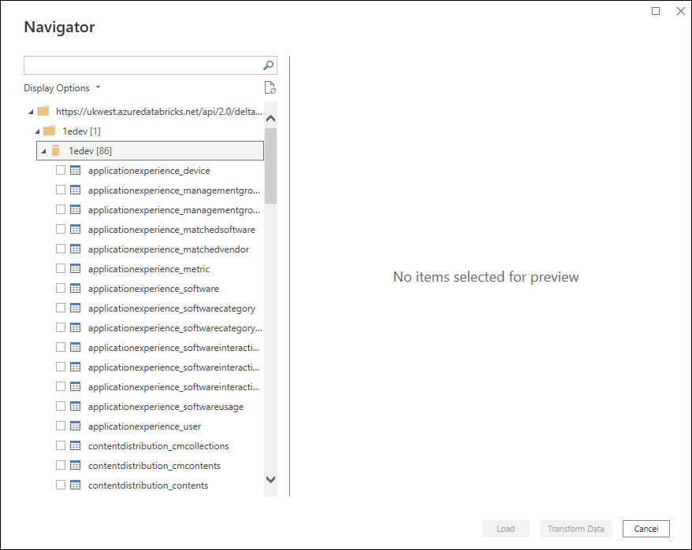Select the applicationexperience_softwareusage table item
Viewport: 692px width, 550px height.
(x=166, y=407)
